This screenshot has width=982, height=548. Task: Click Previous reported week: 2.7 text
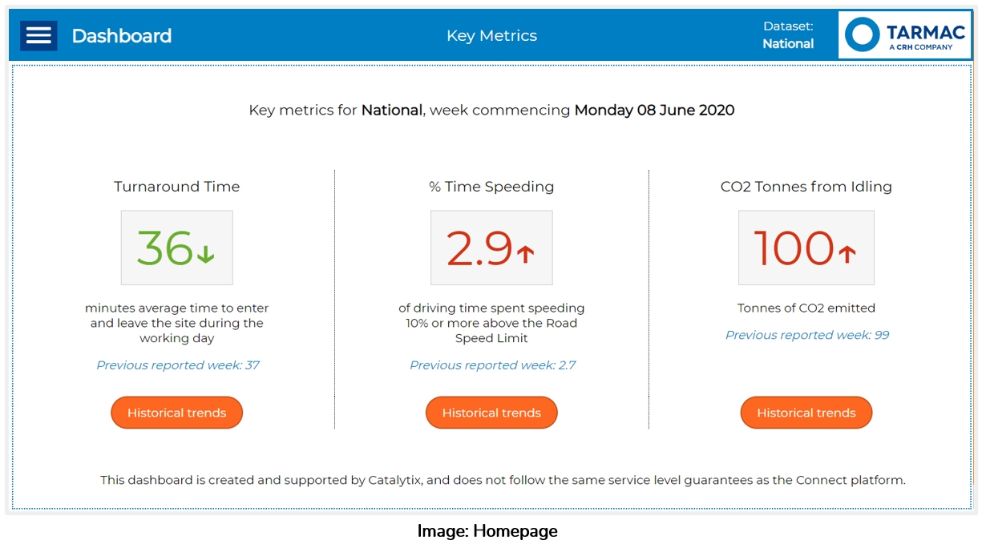tap(492, 365)
